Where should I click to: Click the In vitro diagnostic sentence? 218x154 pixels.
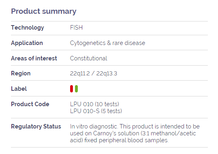tap(94, 126)
